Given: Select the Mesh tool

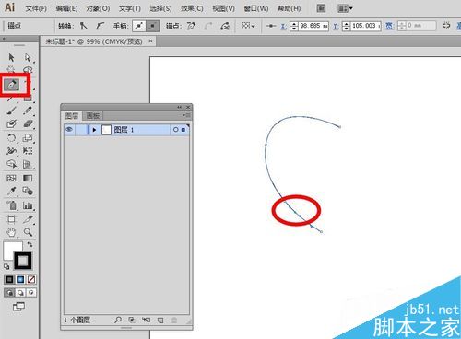Looking at the screenshot, I should (12, 178).
